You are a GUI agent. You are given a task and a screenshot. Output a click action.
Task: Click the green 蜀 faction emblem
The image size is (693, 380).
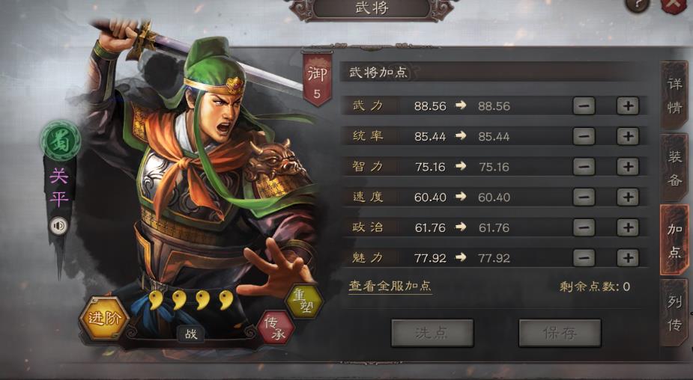point(61,141)
